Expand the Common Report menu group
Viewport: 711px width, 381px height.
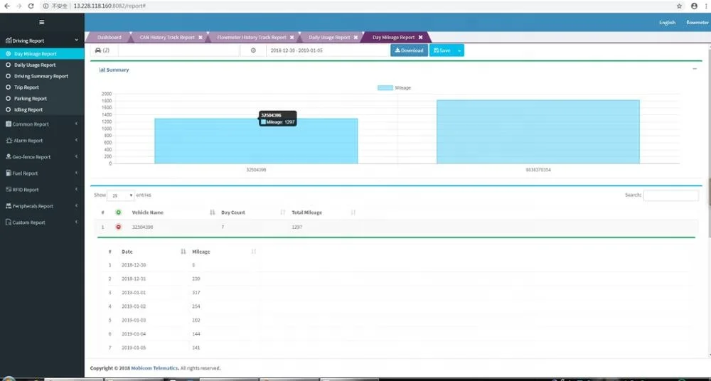click(x=42, y=124)
